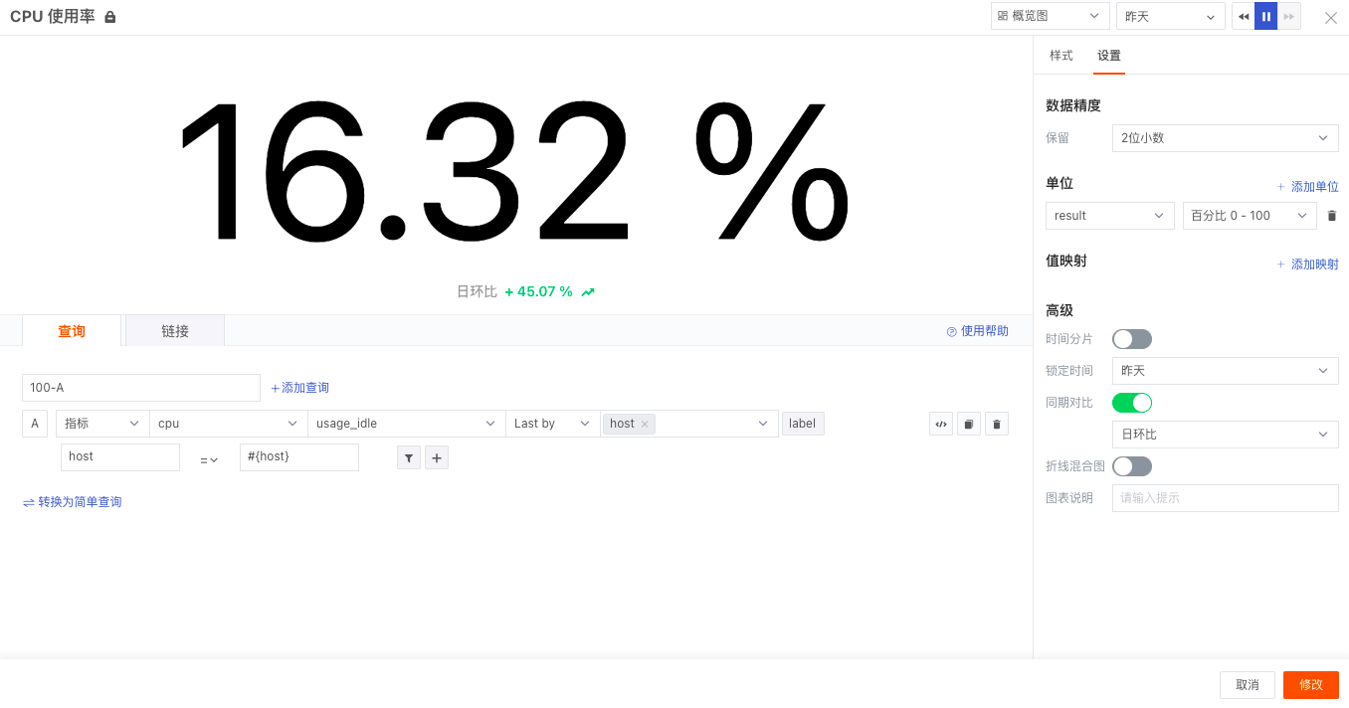Open the 日环比 comparison dropdown

click(1226, 435)
